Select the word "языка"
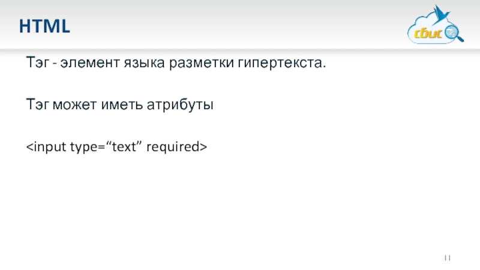The width and height of the screenshot is (480, 270). (143, 63)
